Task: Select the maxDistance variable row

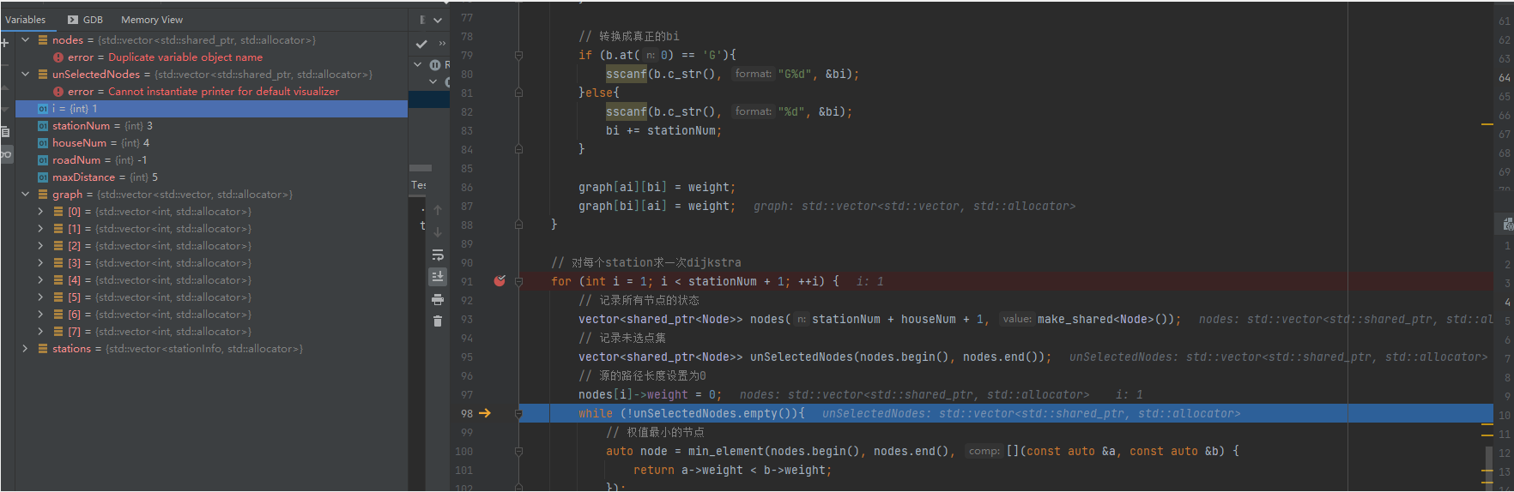Action: tap(211, 177)
